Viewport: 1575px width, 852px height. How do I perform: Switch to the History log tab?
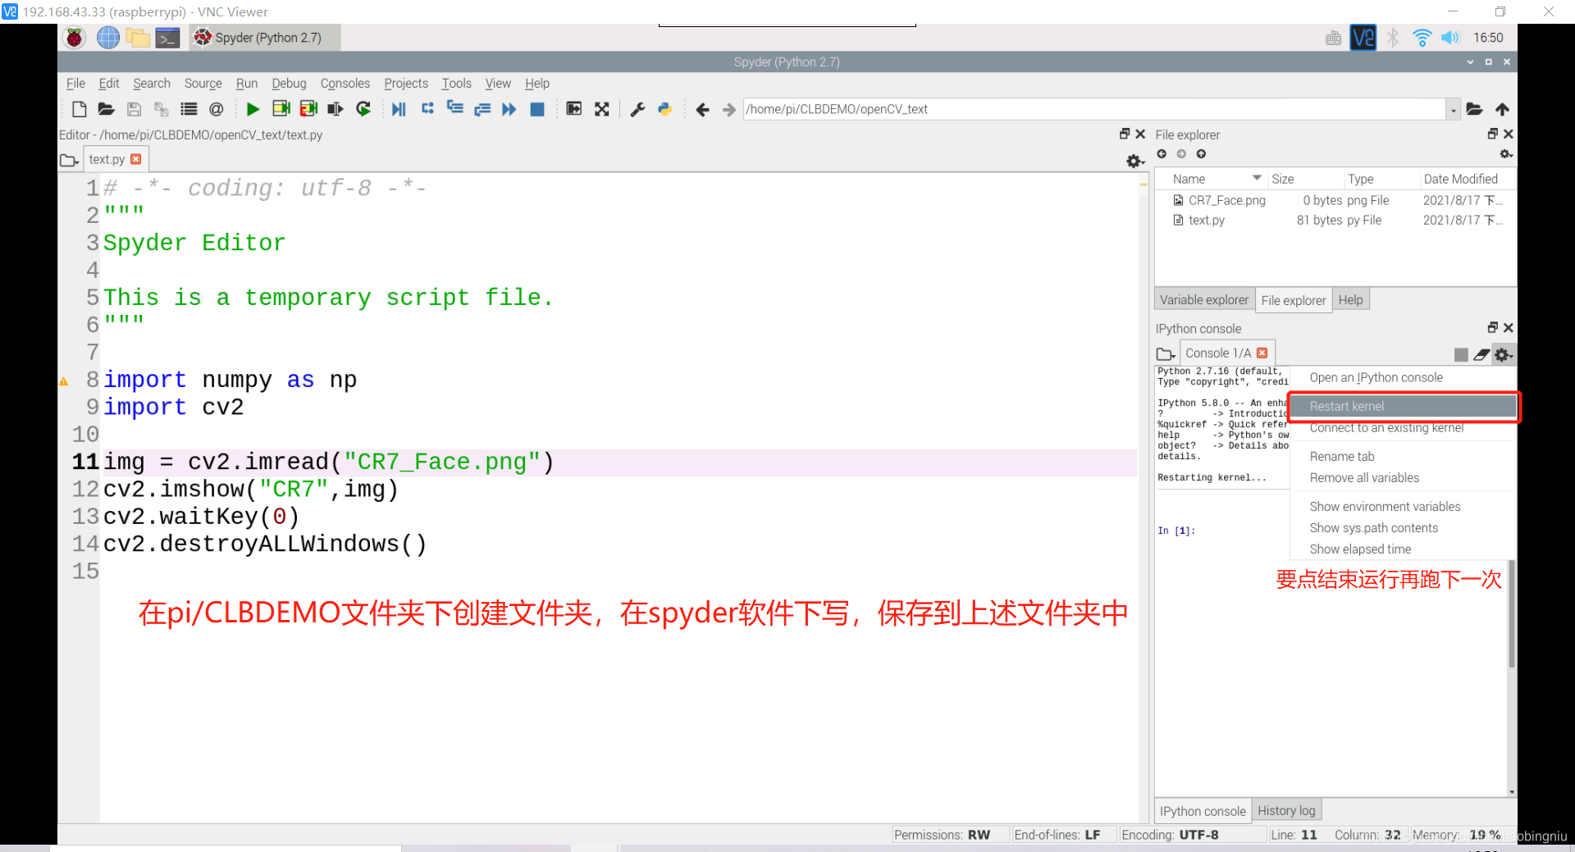point(1286,810)
